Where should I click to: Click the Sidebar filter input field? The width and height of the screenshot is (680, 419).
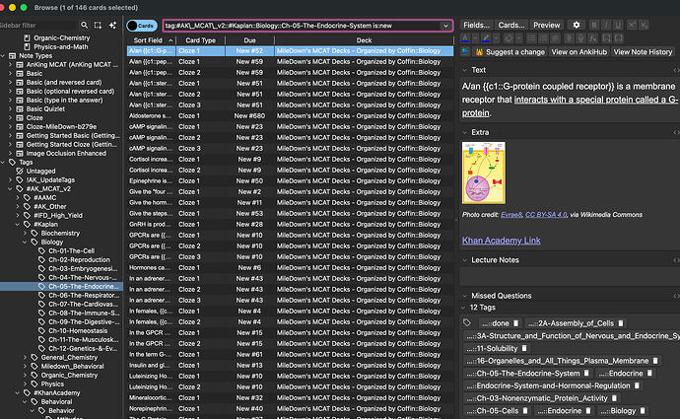[38, 26]
